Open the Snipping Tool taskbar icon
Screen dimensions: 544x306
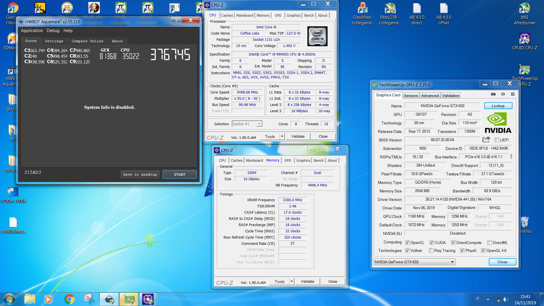[x=89, y=299]
